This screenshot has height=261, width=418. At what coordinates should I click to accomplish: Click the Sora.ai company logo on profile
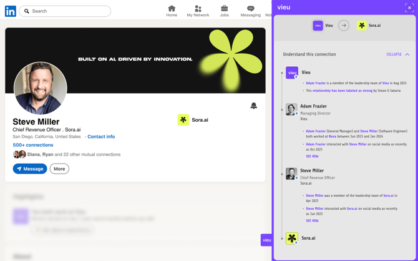pyautogui.click(x=183, y=120)
